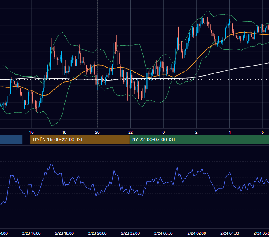Click the ロンドン 16:00-22:00 JST session bar
Screen dimensions: 269x237
pos(80,139)
